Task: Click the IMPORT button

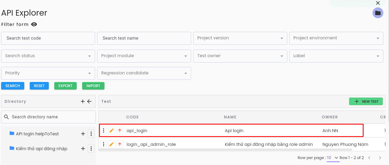Action: [x=93, y=86]
